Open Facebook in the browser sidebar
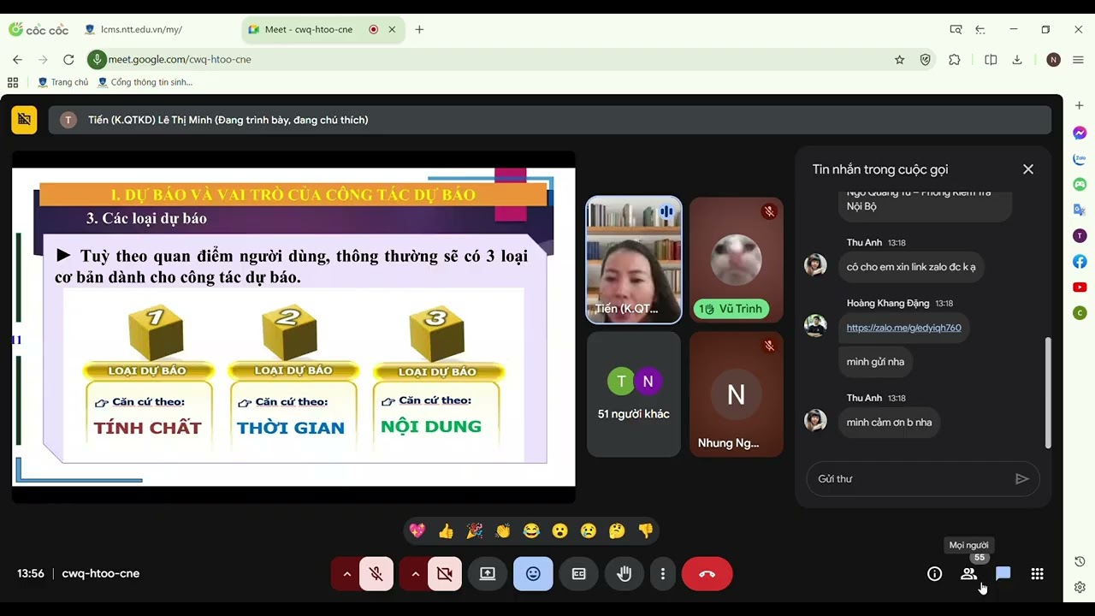Image resolution: width=1095 pixels, height=616 pixels. 1080,262
